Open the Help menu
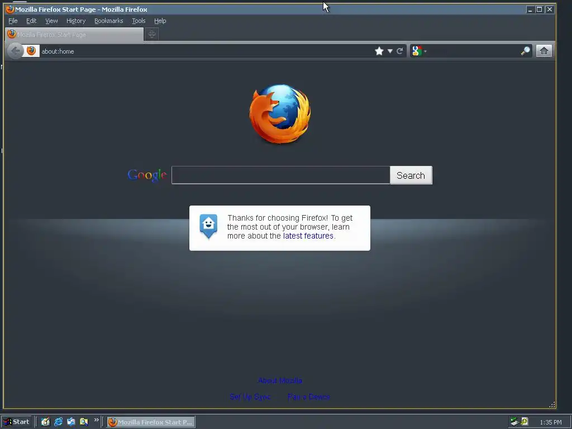The image size is (572, 429). [x=160, y=21]
